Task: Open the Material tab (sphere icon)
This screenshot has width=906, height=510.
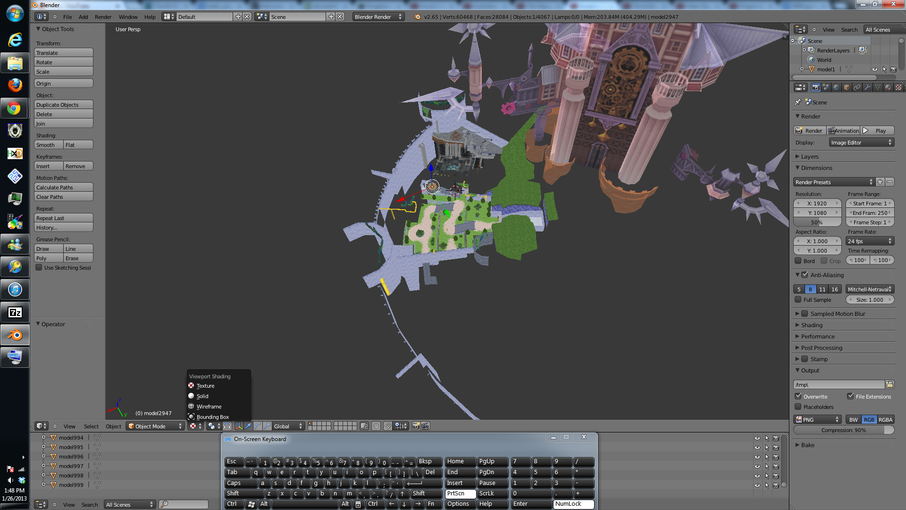Action: [x=889, y=87]
